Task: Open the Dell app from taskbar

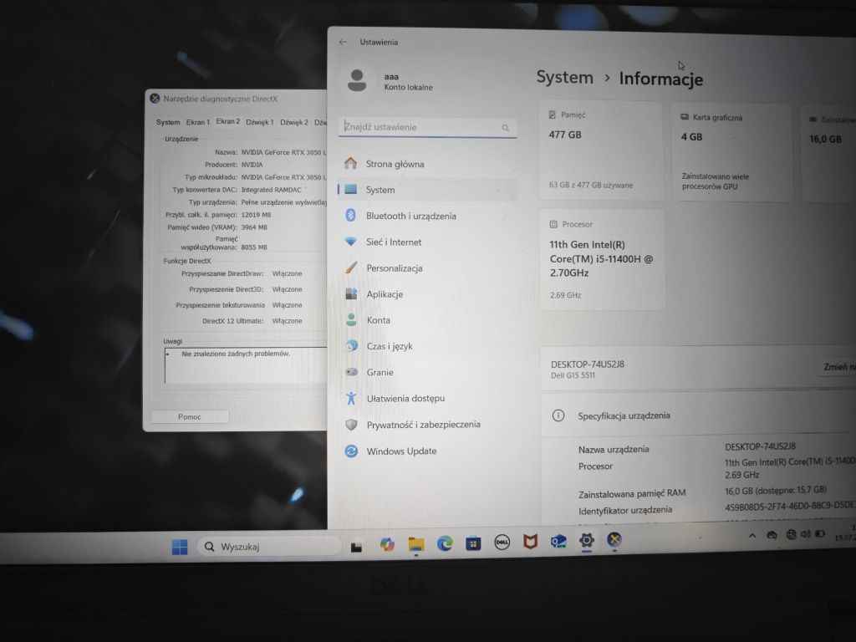Action: click(502, 542)
